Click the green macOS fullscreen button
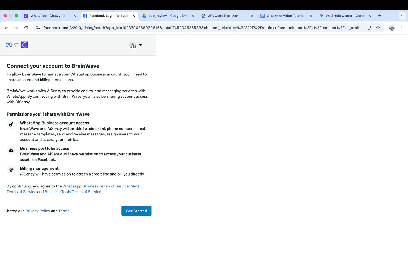 [16, 16]
